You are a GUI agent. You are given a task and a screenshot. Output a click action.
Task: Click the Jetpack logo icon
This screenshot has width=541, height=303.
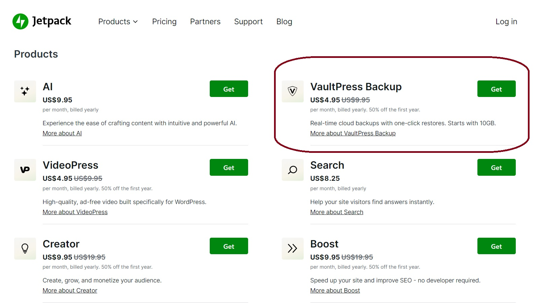(21, 22)
